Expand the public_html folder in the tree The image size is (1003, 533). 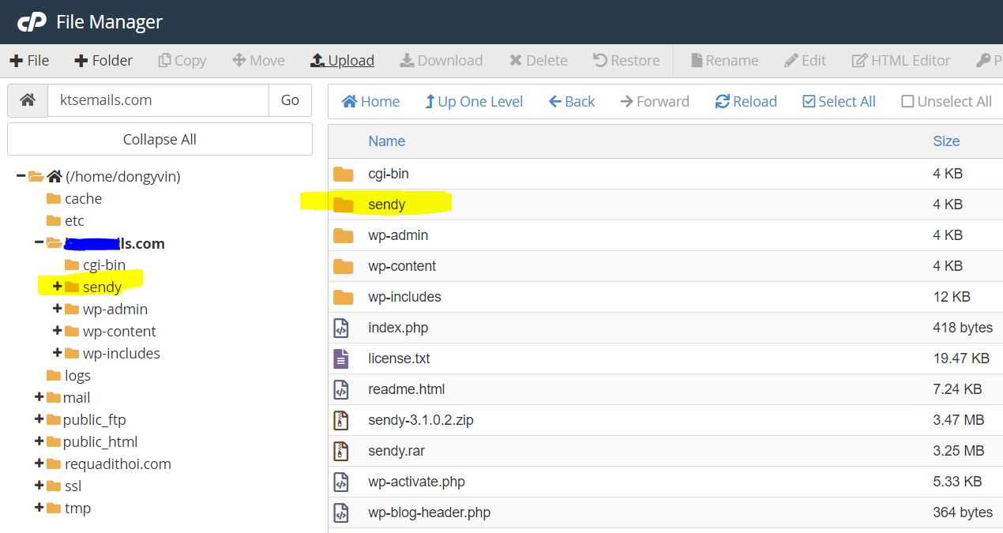click(x=39, y=441)
